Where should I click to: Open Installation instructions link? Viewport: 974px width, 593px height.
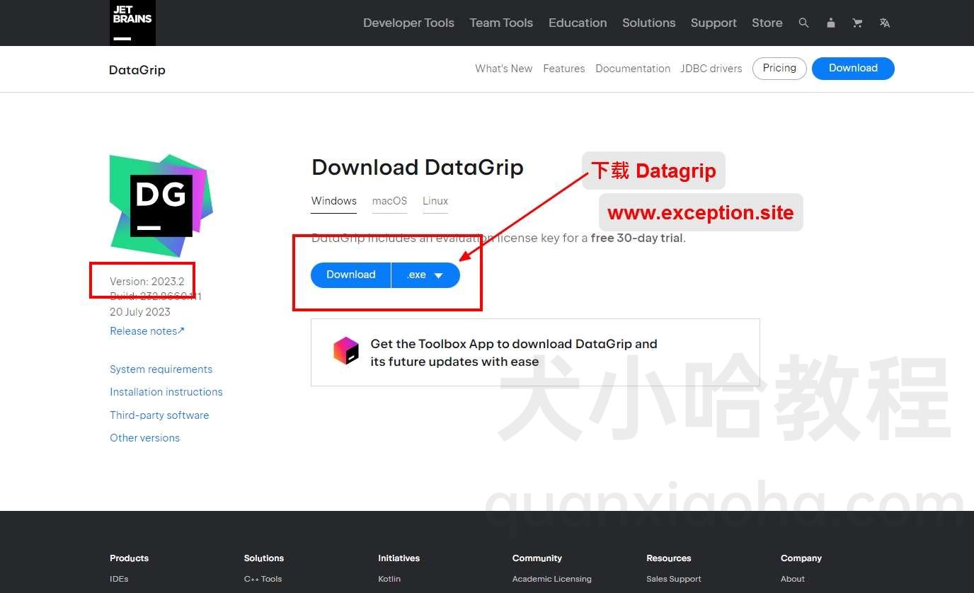coord(166,392)
